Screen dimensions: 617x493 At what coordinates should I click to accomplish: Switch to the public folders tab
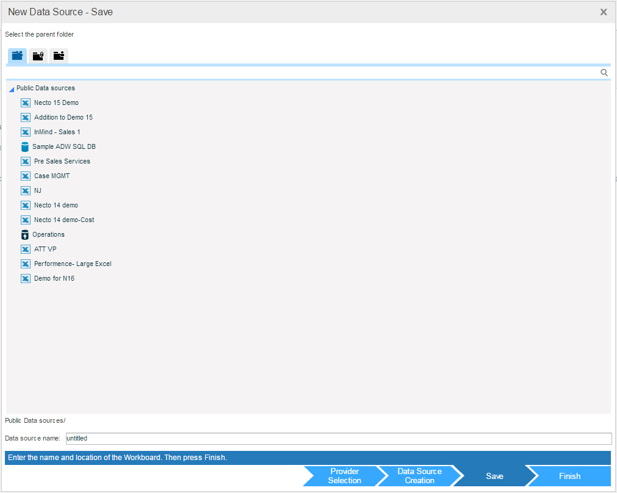pos(17,56)
